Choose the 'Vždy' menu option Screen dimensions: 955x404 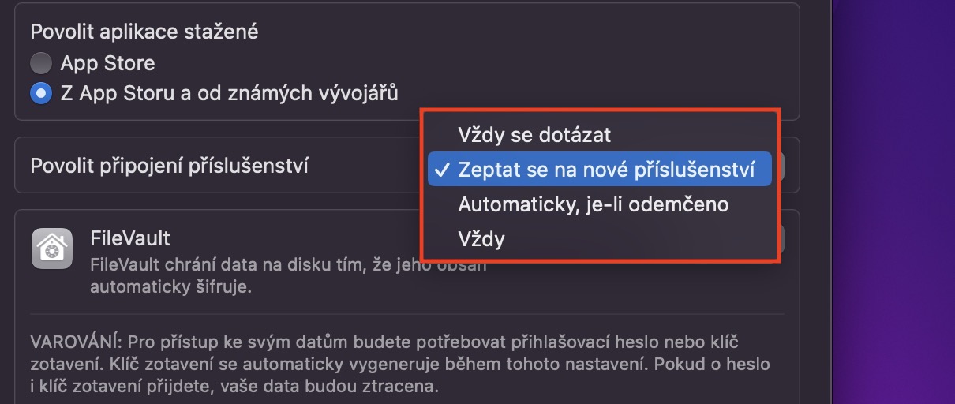(481, 238)
